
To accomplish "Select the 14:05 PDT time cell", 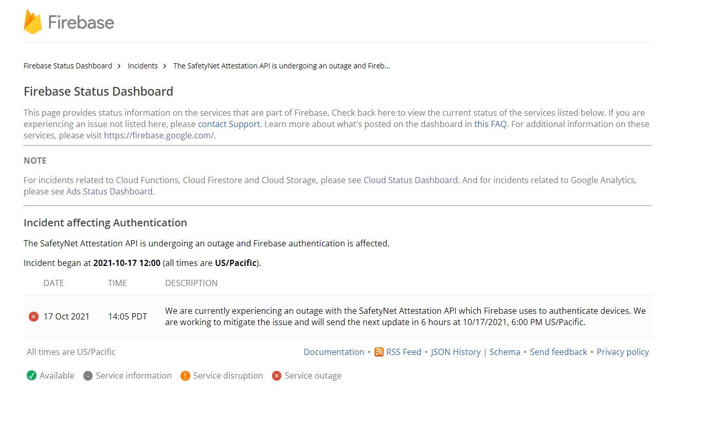I will pos(128,316).
